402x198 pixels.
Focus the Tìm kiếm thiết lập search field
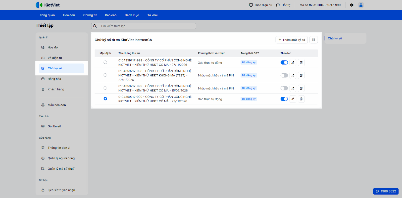point(143,26)
